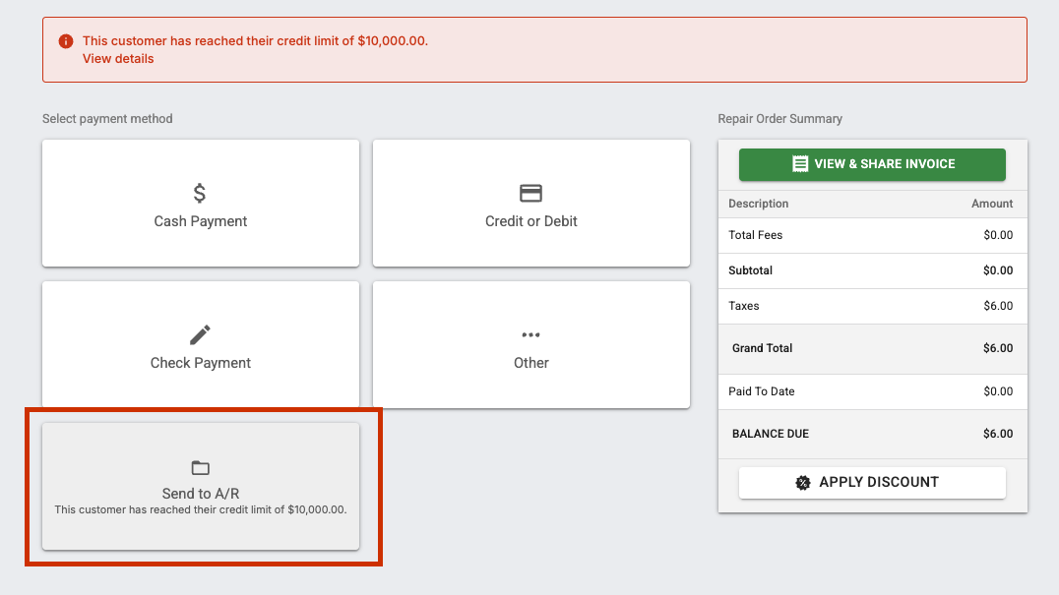Click the Grand Total label
This screenshot has height=595, width=1059.
pos(762,349)
